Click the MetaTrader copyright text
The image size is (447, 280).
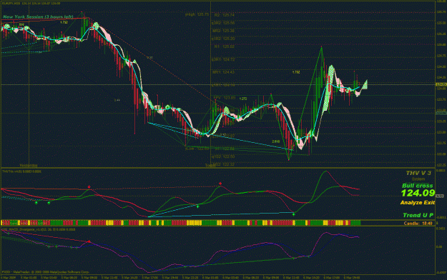pos(45,272)
